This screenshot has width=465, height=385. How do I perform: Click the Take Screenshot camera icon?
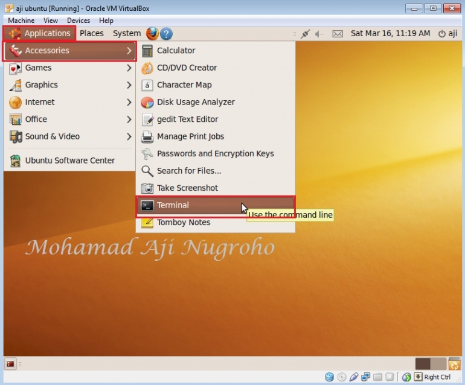pyautogui.click(x=147, y=188)
